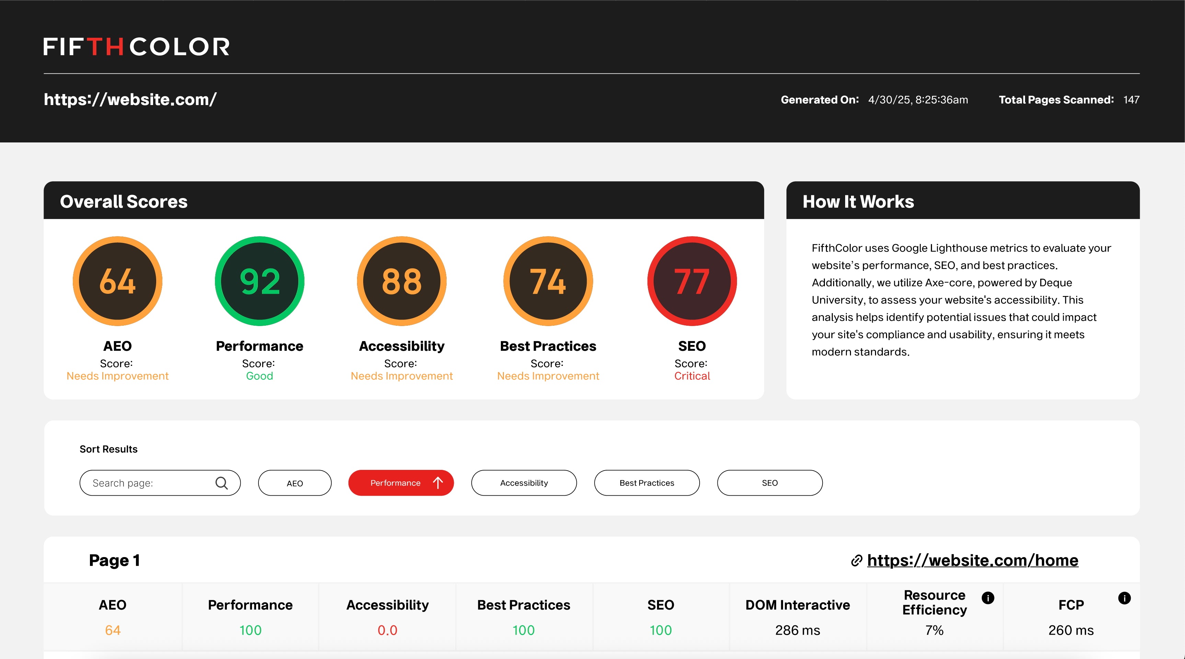Click the Sort Results label
Viewport: 1185px width, 659px height.
coord(108,449)
